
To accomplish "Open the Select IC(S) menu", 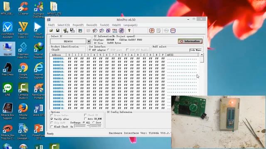I will (64, 25).
